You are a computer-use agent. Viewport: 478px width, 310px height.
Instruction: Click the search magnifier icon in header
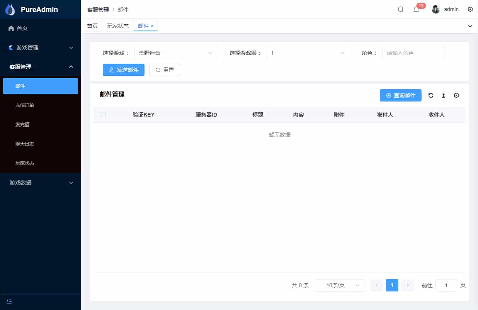click(401, 9)
